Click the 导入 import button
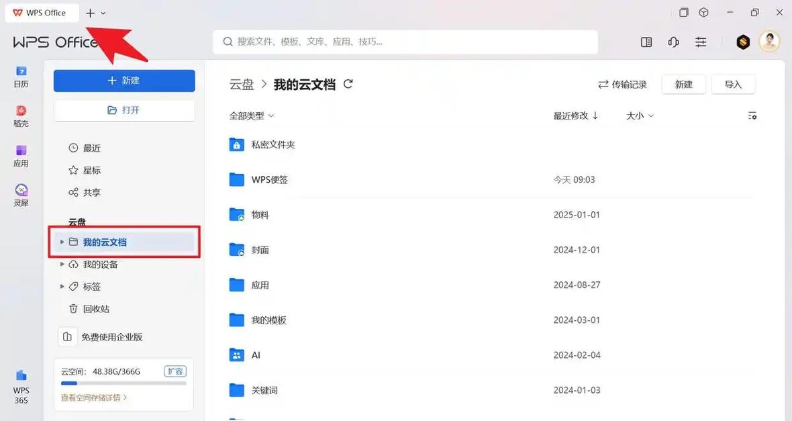The width and height of the screenshot is (792, 421). (733, 85)
